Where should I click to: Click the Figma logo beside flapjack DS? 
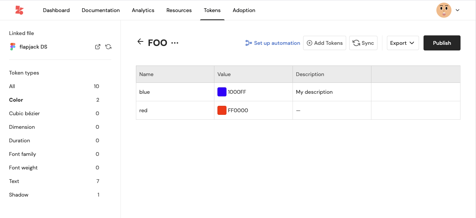pos(12,47)
